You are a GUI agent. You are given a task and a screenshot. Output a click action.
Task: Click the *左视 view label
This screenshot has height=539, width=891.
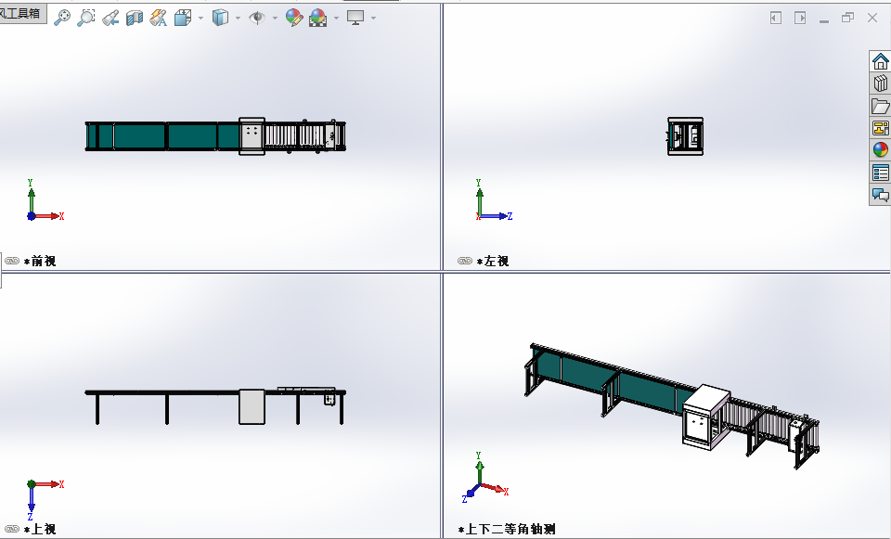(493, 262)
